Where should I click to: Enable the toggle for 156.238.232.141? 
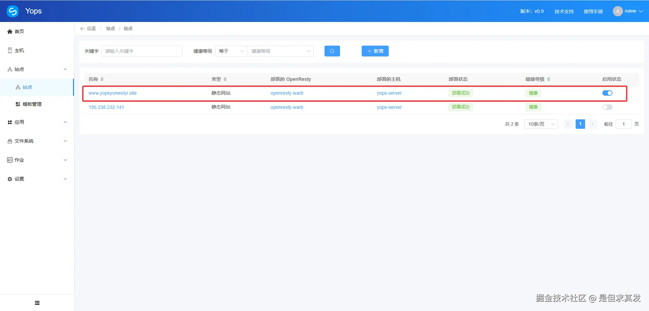point(607,107)
